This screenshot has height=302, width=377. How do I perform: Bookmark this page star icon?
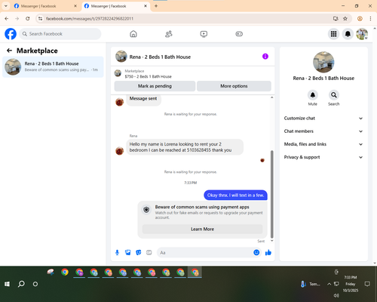[345, 19]
